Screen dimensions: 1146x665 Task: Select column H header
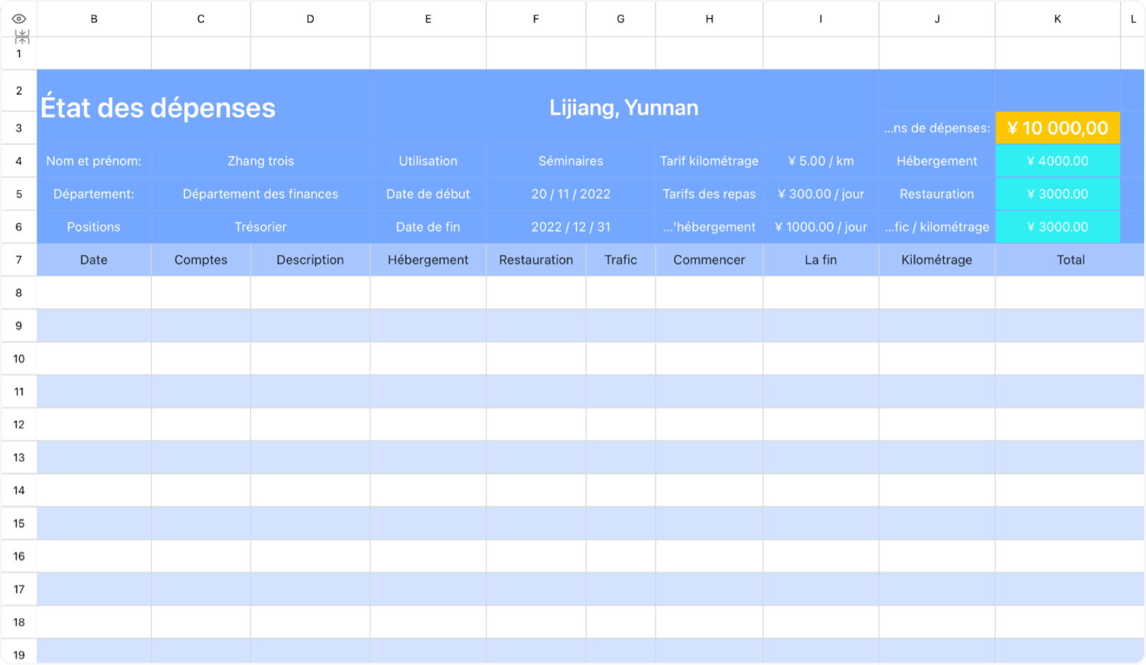click(x=709, y=19)
